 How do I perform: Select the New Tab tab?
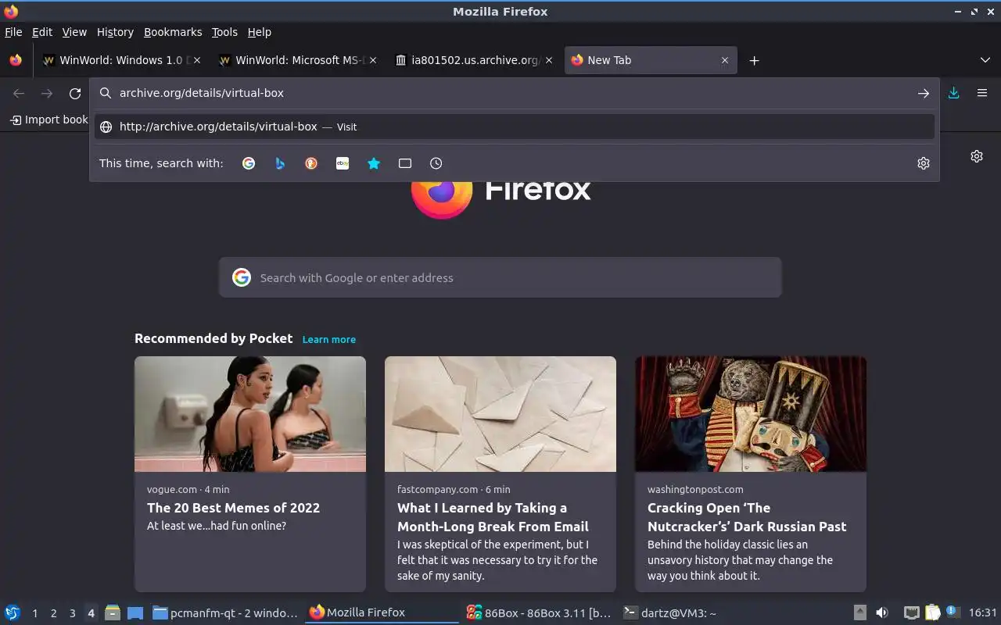pyautogui.click(x=651, y=60)
